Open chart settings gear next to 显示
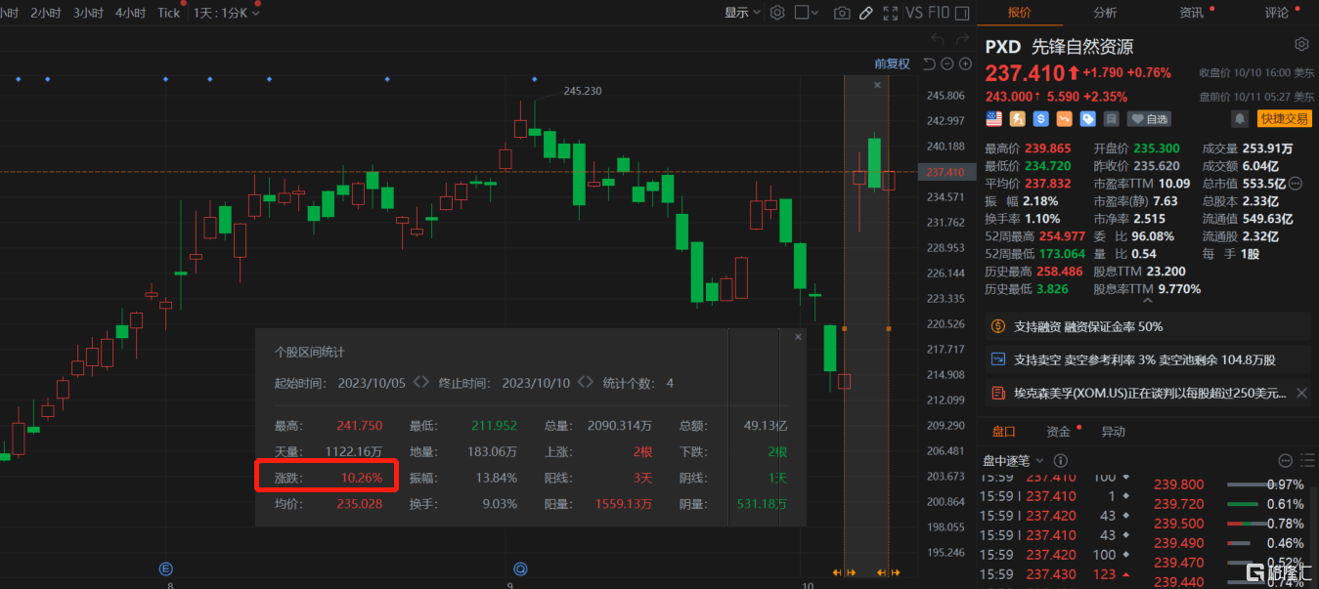Image resolution: width=1319 pixels, height=589 pixels. point(777,13)
